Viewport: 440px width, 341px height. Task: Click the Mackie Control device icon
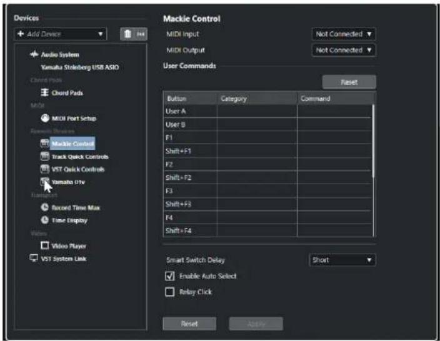click(44, 143)
